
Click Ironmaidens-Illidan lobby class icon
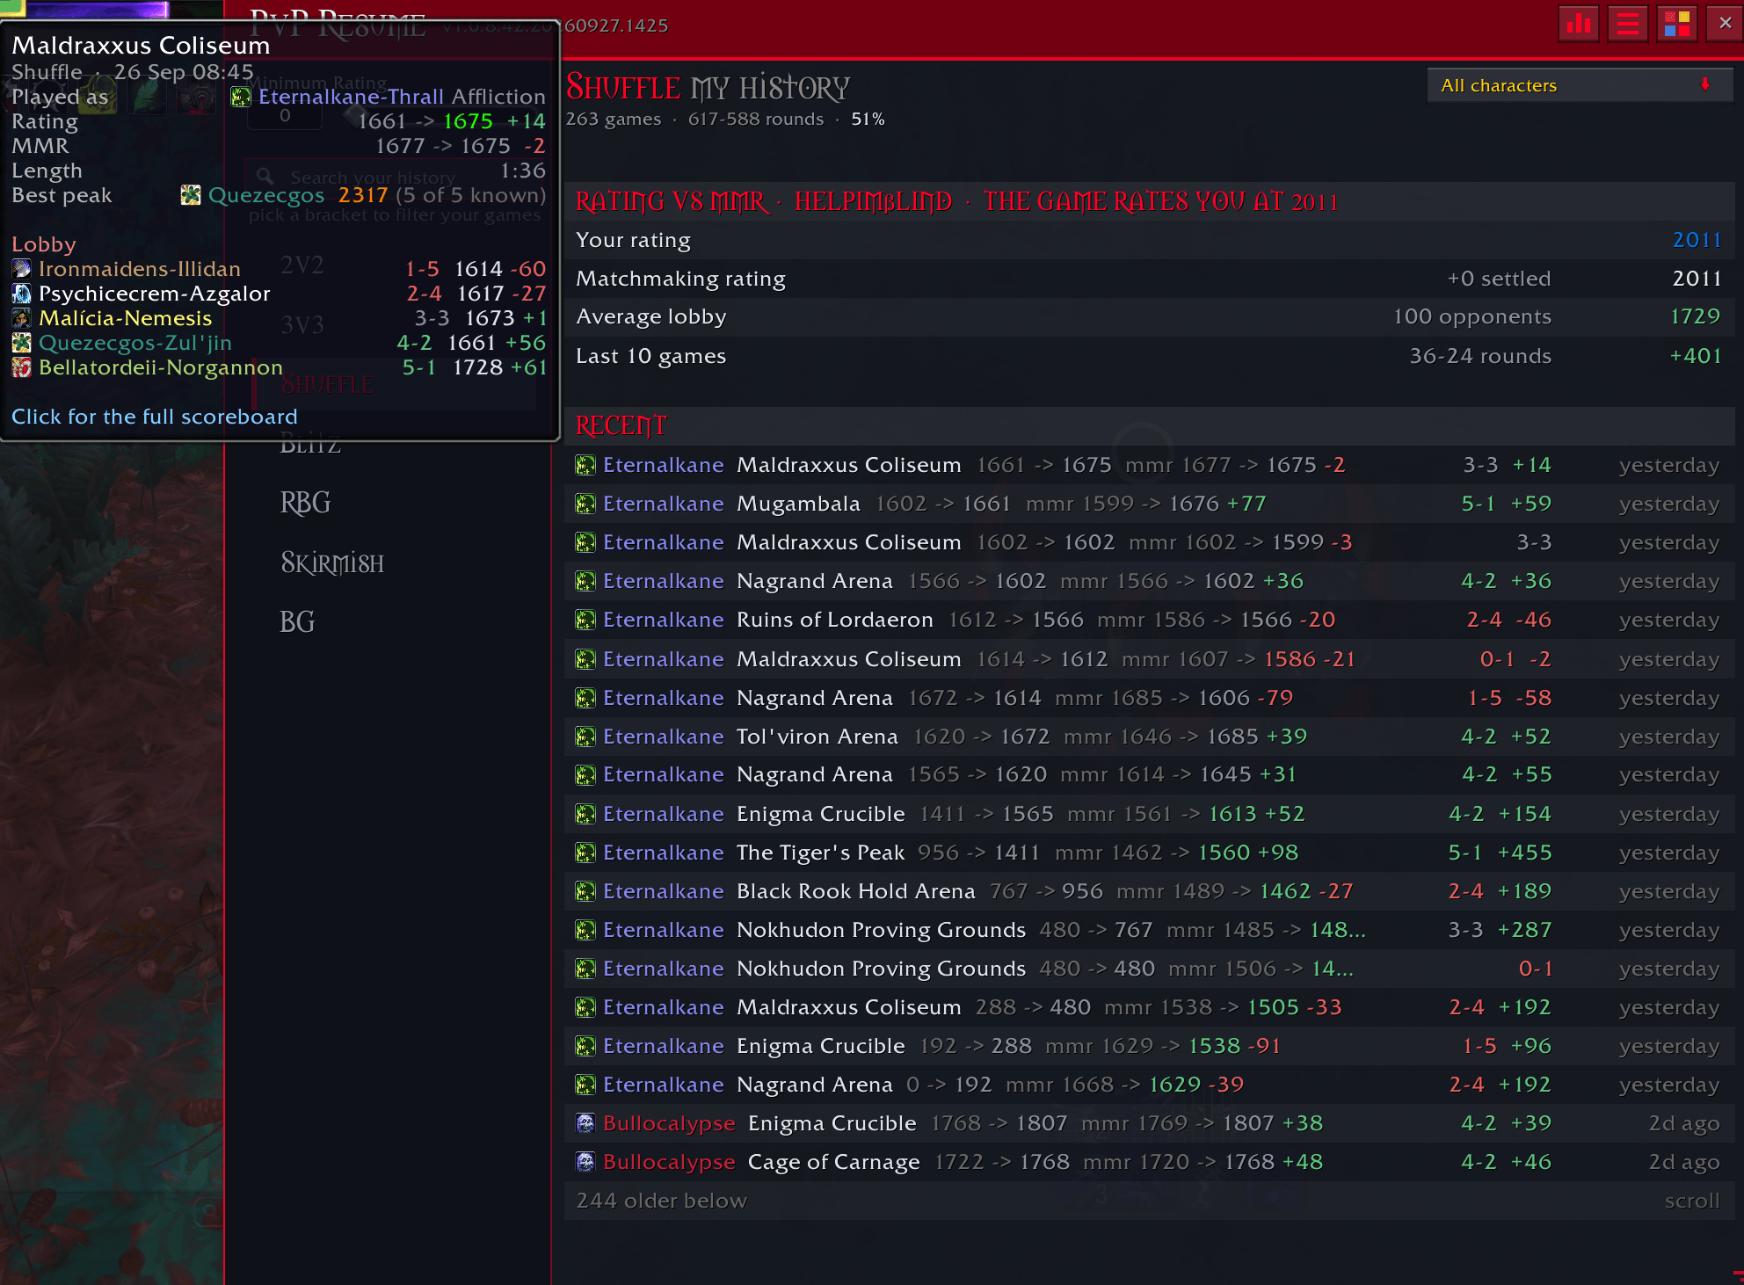pos(22,269)
